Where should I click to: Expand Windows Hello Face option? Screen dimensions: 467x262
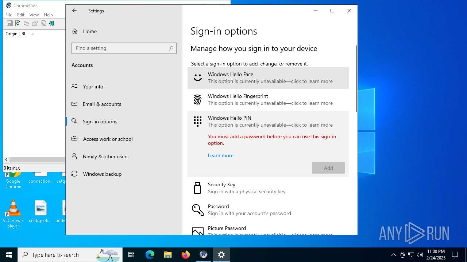tap(268, 78)
